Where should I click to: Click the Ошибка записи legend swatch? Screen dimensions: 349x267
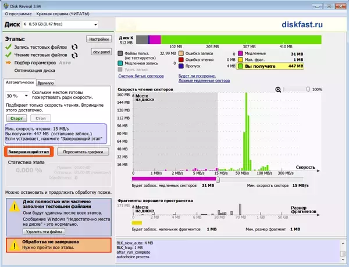pyautogui.click(x=181, y=53)
